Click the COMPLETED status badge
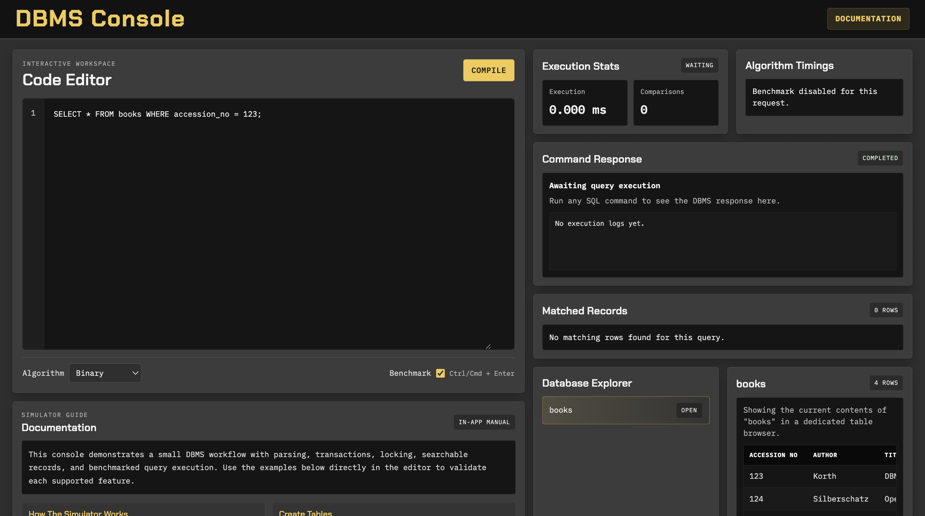Image resolution: width=925 pixels, height=516 pixels. tap(880, 158)
